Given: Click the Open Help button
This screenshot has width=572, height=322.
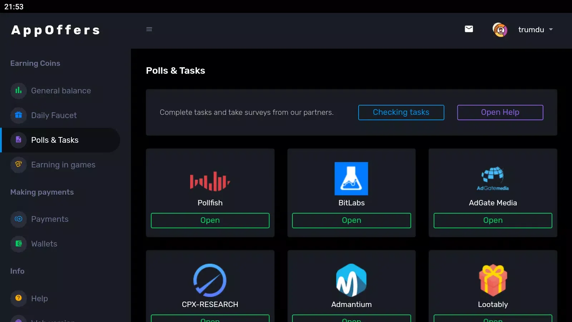Looking at the screenshot, I should pyautogui.click(x=500, y=112).
